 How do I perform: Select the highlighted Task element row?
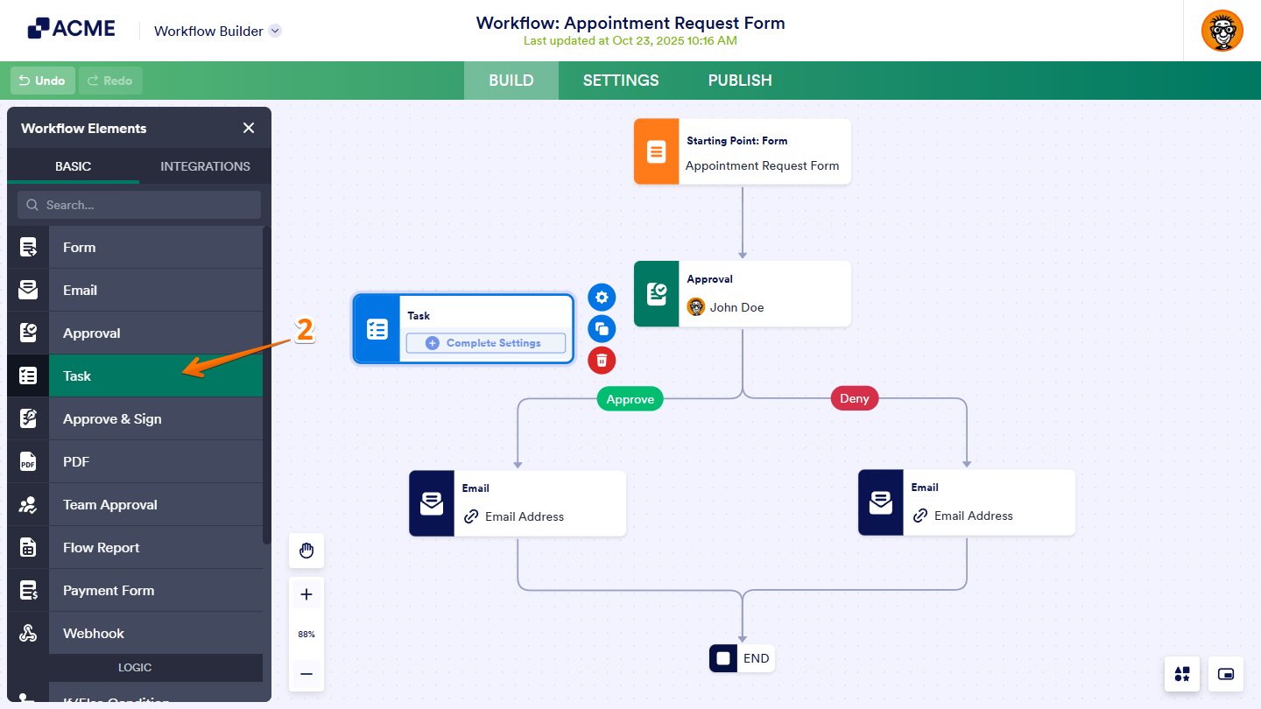pos(135,376)
